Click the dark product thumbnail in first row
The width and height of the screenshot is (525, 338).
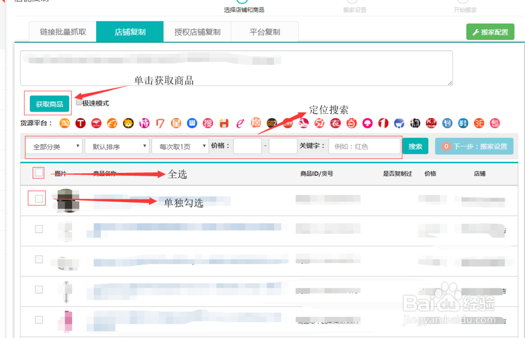point(68,200)
